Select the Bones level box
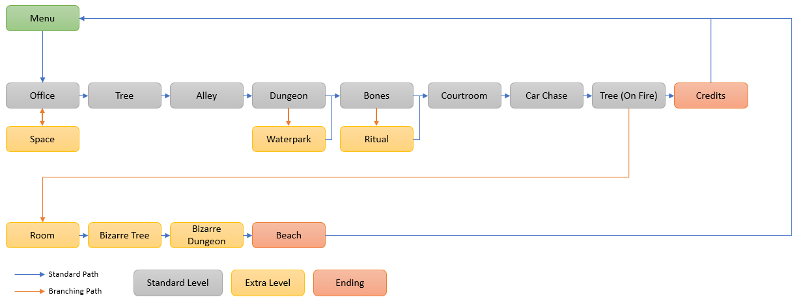Image resolution: width=801 pixels, height=306 pixels. pyautogui.click(x=376, y=96)
